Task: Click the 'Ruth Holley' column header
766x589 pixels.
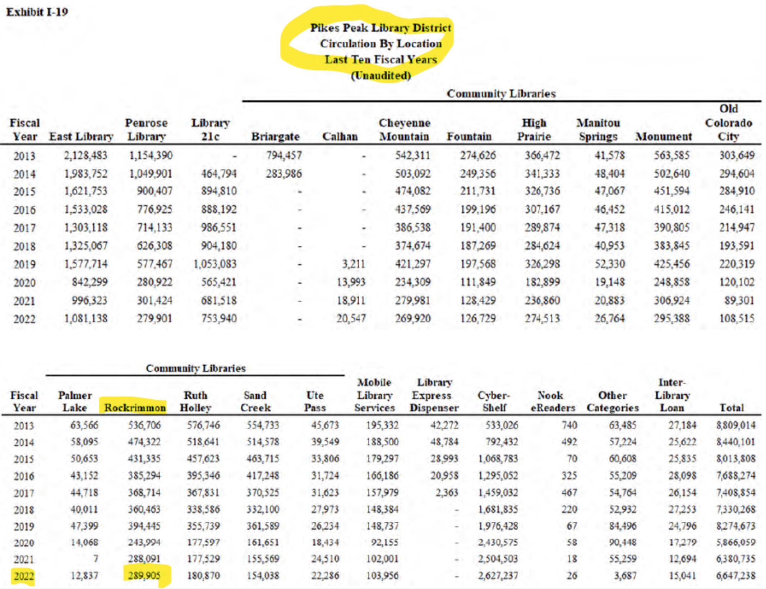Action: click(195, 402)
